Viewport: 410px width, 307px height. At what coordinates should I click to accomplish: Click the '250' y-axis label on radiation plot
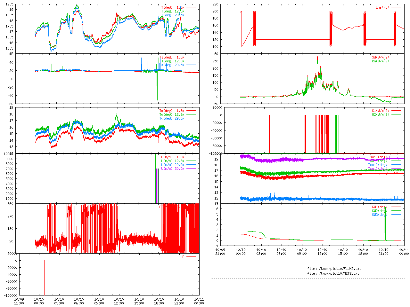click(215, 61)
